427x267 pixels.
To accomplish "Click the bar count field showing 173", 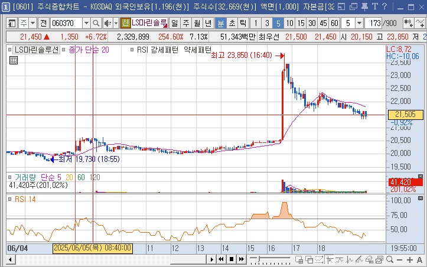I will 373,23.
